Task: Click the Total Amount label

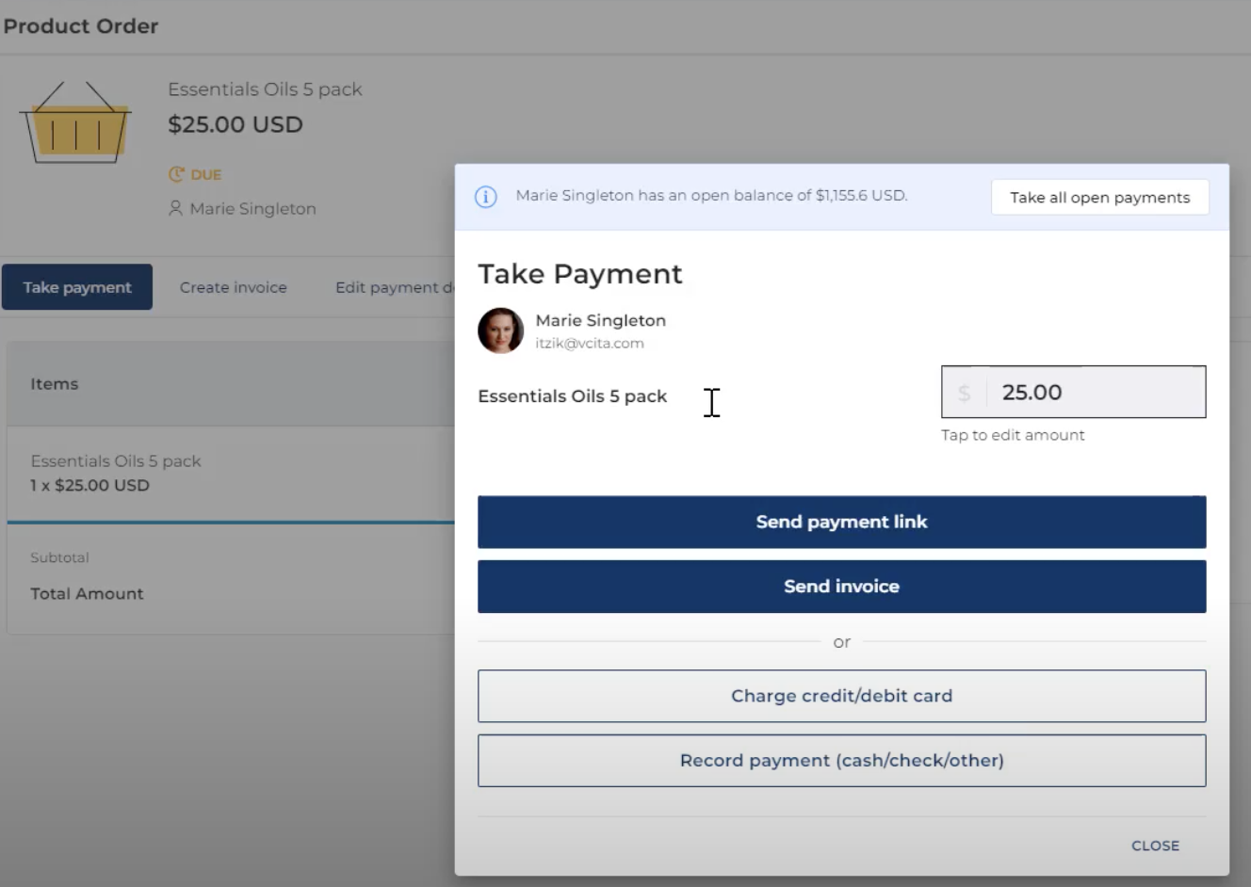Action: [x=87, y=594]
